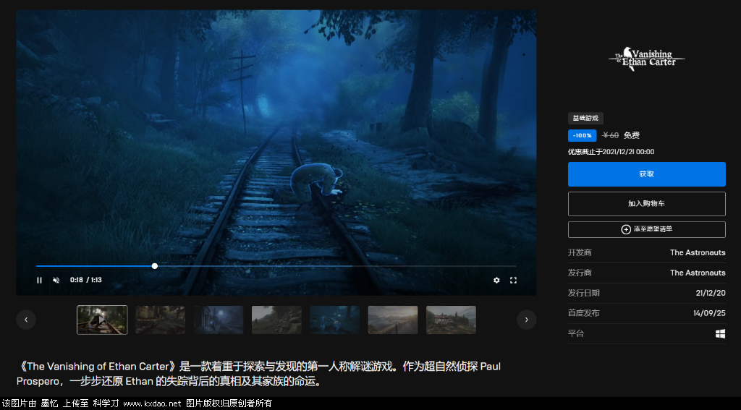The image size is (741, 410).
Task: Show next thumbnails with right arrow
Action: point(527,320)
